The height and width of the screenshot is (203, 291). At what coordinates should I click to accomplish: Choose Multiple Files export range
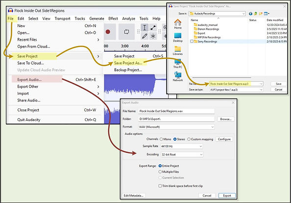pos(160,172)
